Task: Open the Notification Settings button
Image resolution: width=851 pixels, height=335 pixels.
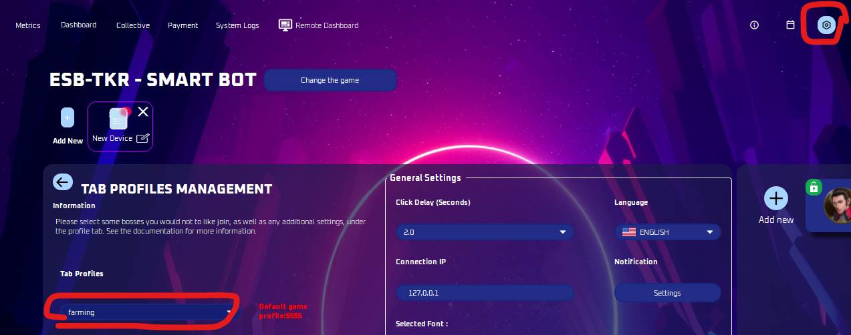Action: tap(667, 293)
